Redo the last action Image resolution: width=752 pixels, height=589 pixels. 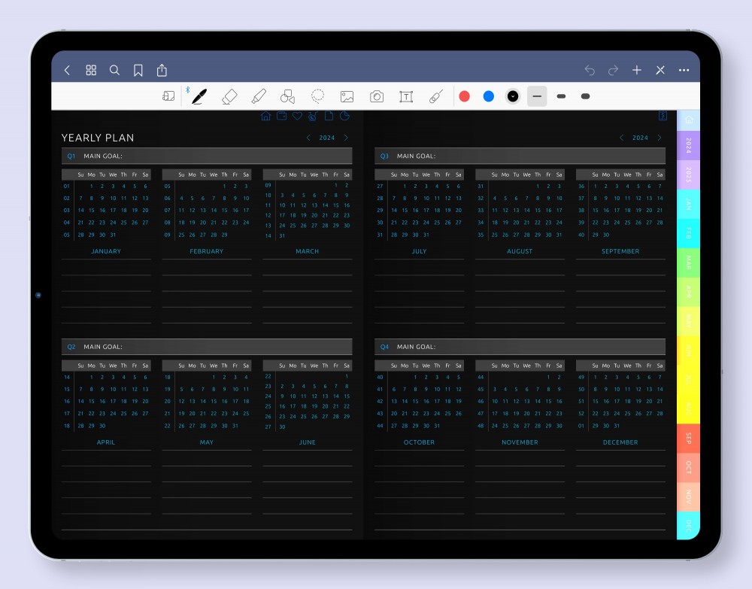(613, 71)
